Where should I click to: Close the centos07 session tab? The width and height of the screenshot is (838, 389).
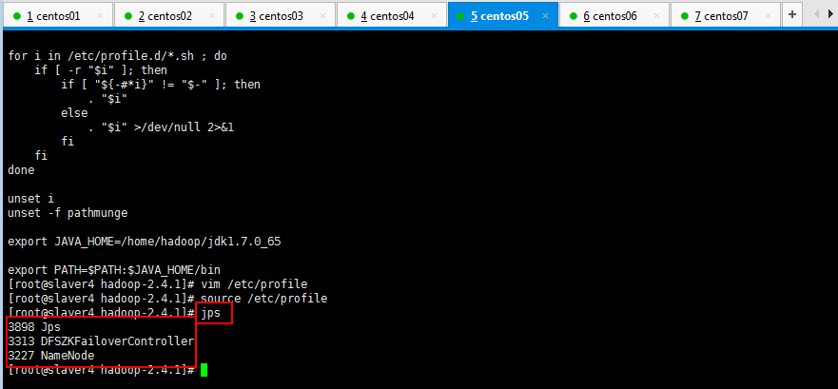[769, 16]
